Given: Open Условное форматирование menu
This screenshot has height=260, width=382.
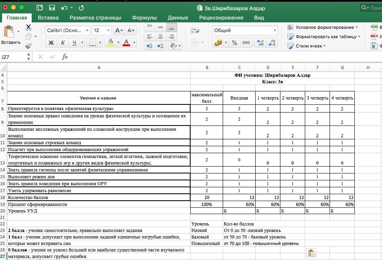Looking at the screenshot, I should tap(323, 27).
